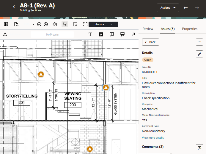
Task: Toggle the left sidebar panel icon
Action: [6, 24]
